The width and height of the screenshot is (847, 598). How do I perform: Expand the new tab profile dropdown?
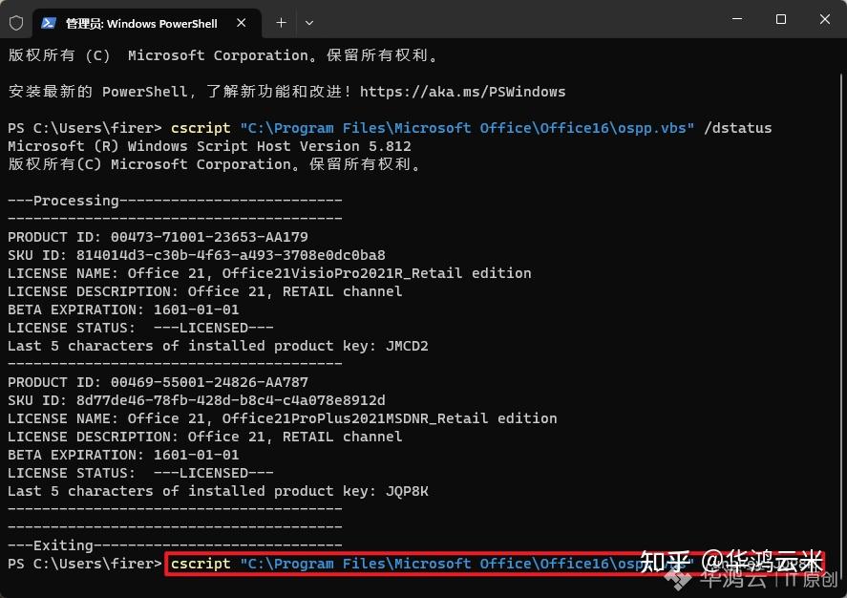click(309, 23)
